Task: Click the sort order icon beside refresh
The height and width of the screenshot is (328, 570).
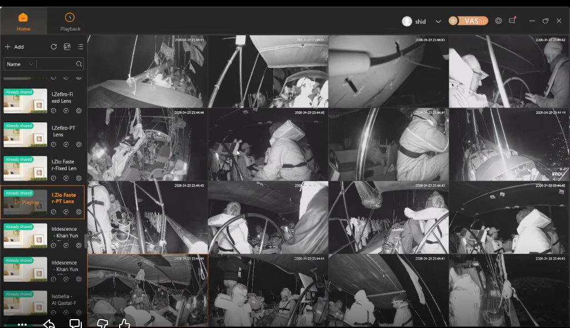Action: [x=67, y=47]
